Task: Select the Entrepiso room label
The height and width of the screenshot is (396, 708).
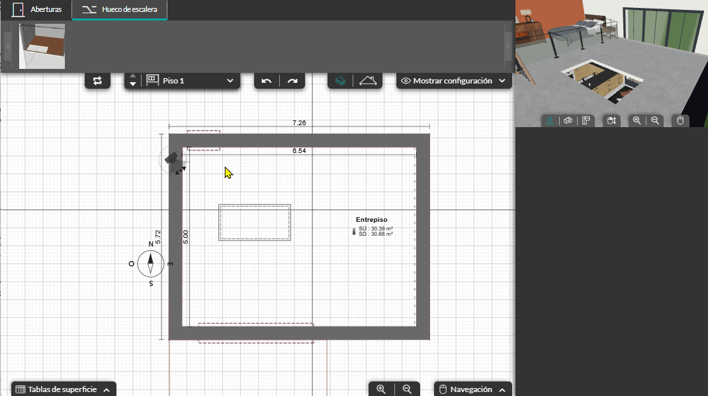Action: click(x=372, y=220)
